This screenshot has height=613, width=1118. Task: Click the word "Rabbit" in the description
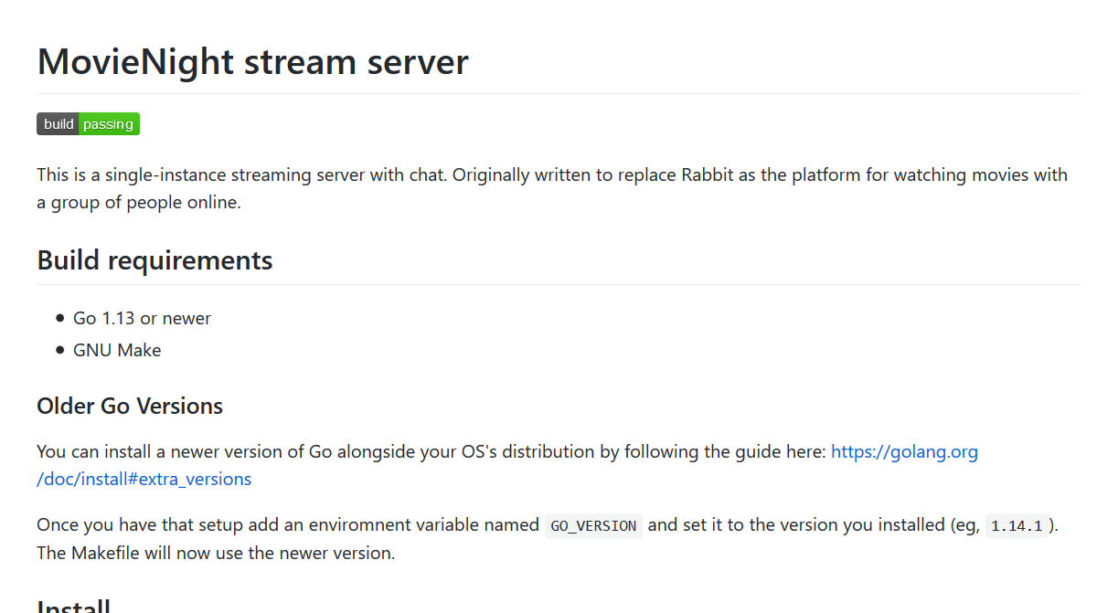point(707,174)
